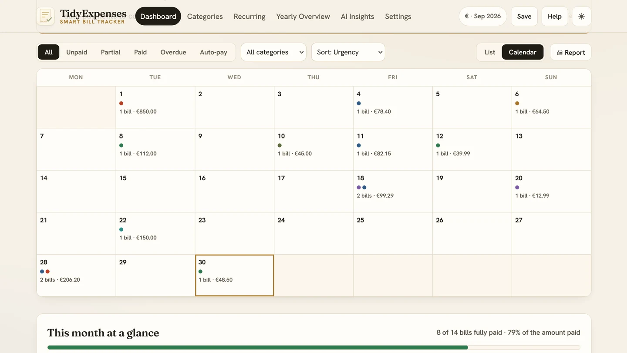Open the Sort: Urgency dropdown
Screen dimensions: 627x353
(x=348, y=52)
